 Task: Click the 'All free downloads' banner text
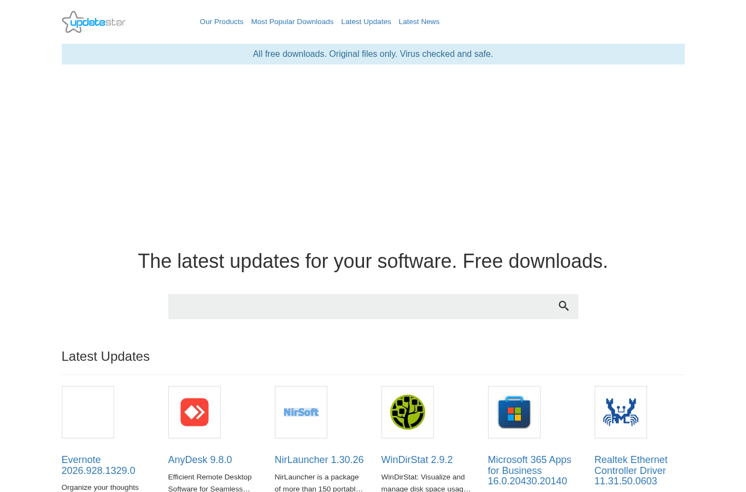(x=373, y=54)
